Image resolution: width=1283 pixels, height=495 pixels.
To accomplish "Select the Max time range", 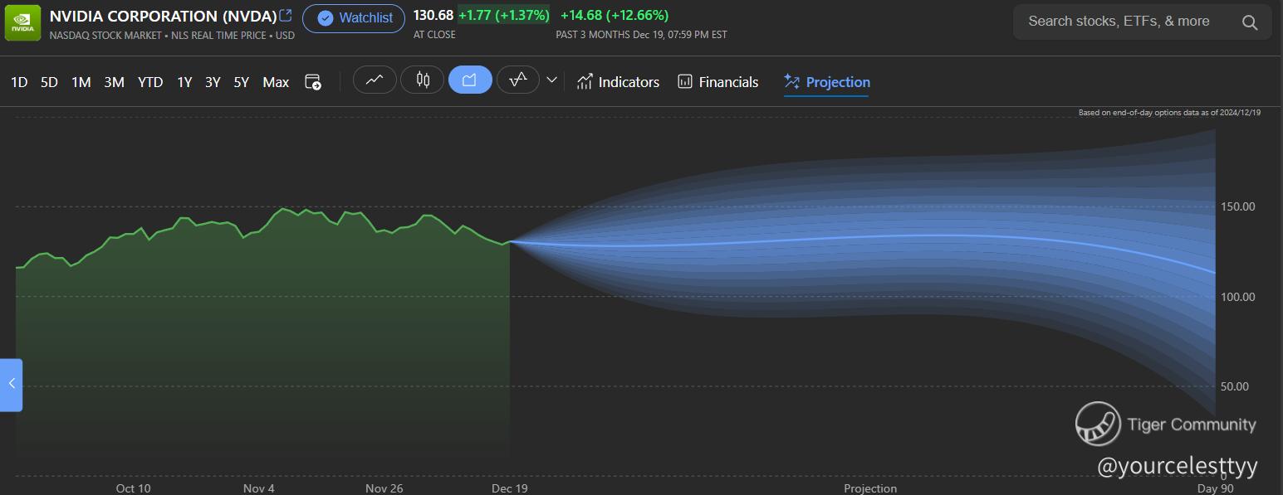I will click(x=276, y=82).
